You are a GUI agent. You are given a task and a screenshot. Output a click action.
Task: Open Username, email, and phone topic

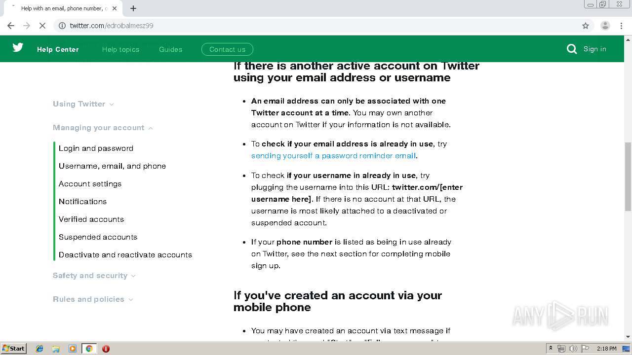click(112, 166)
